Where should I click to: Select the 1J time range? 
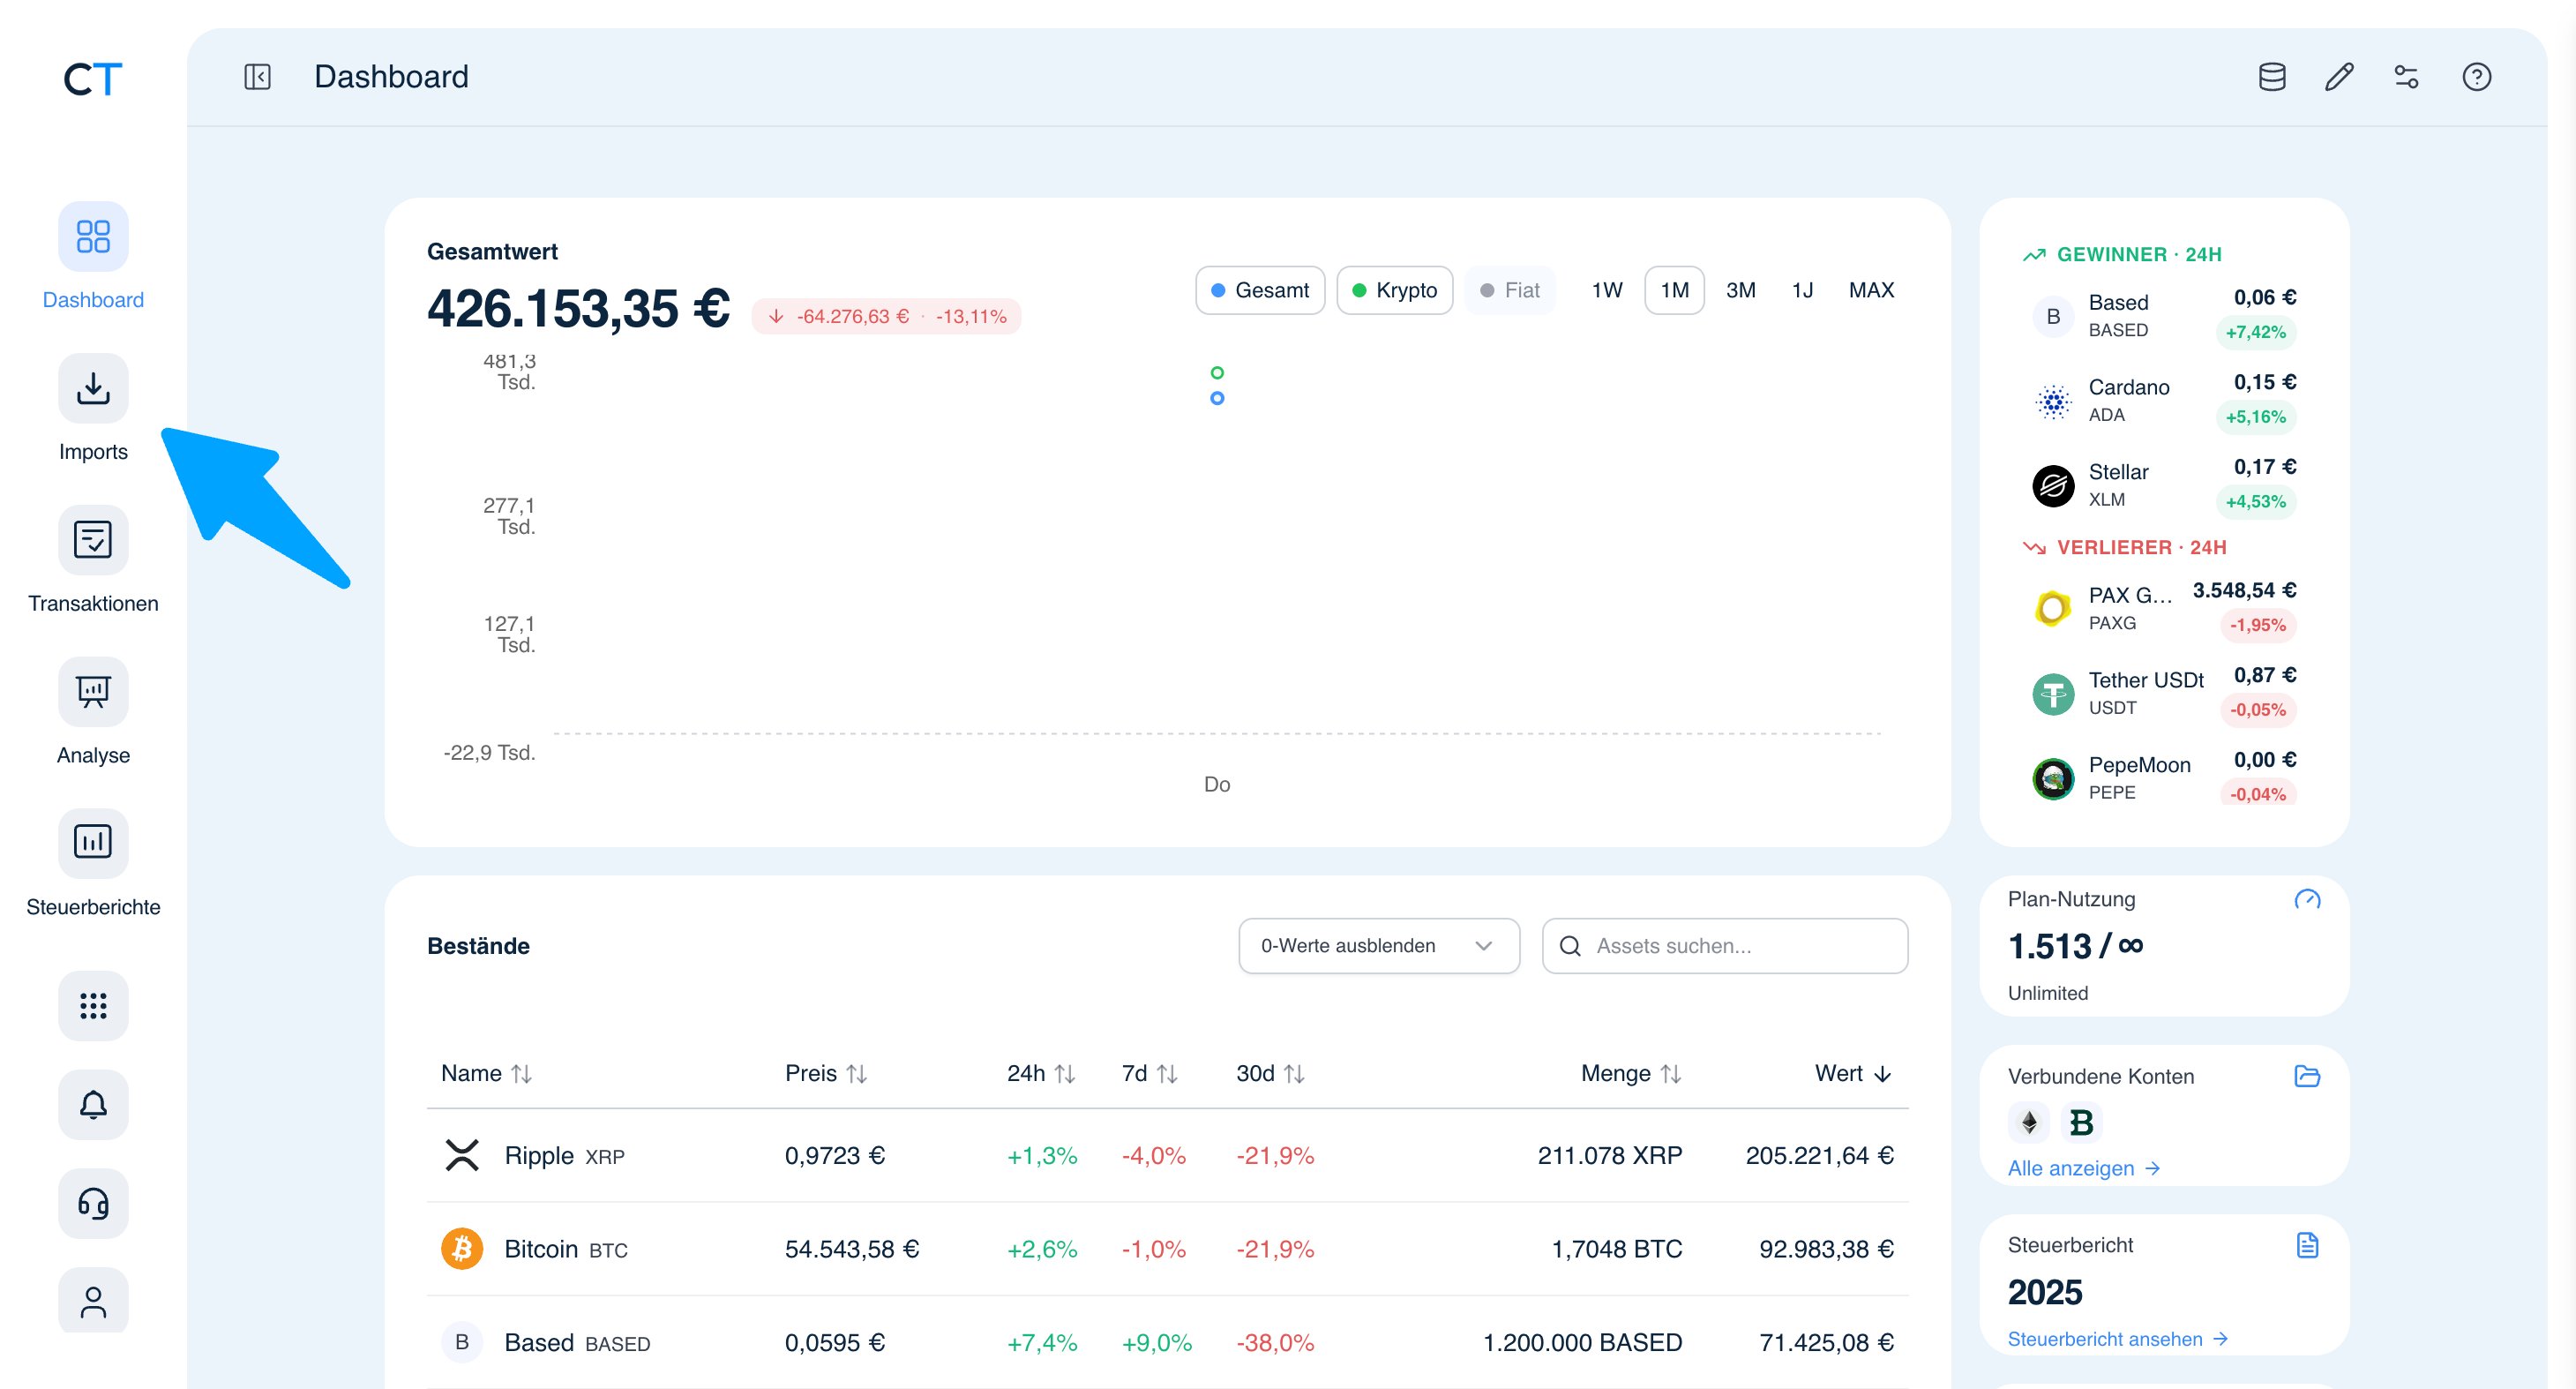coord(1802,290)
